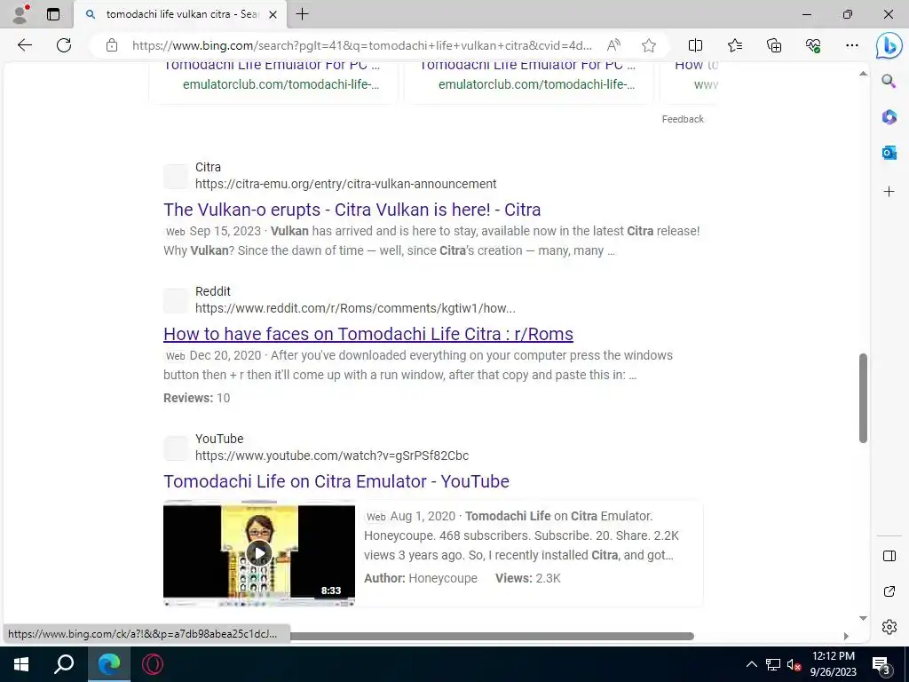Click the Feedback link under carousel

pyautogui.click(x=683, y=119)
